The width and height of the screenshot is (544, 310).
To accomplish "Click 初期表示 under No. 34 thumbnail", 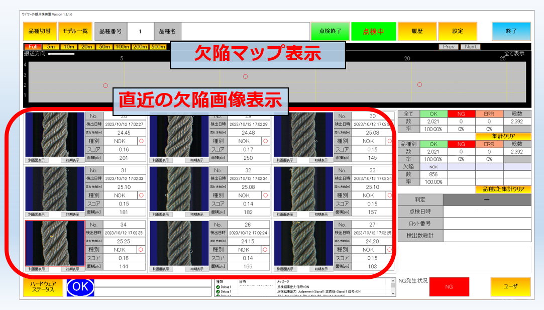I will (x=72, y=269).
